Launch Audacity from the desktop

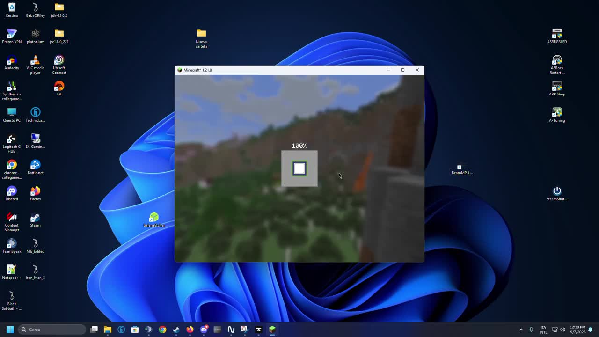coord(12,61)
